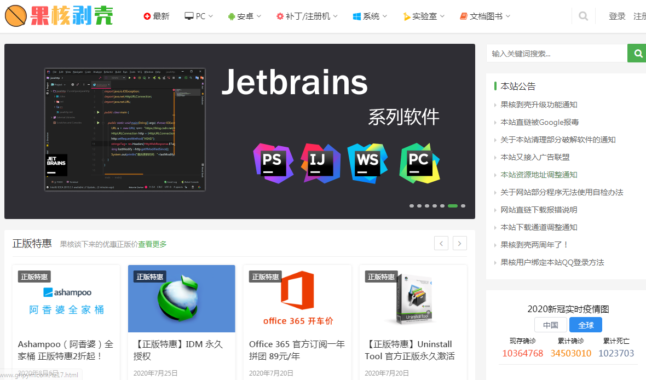This screenshot has width=646, height=380.
Task: Click the 正版特惠 tag on Office 365 card
Action: pos(266,277)
